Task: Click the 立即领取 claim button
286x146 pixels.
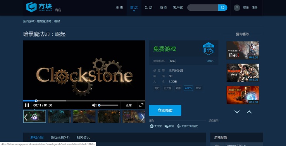Action: [165, 110]
